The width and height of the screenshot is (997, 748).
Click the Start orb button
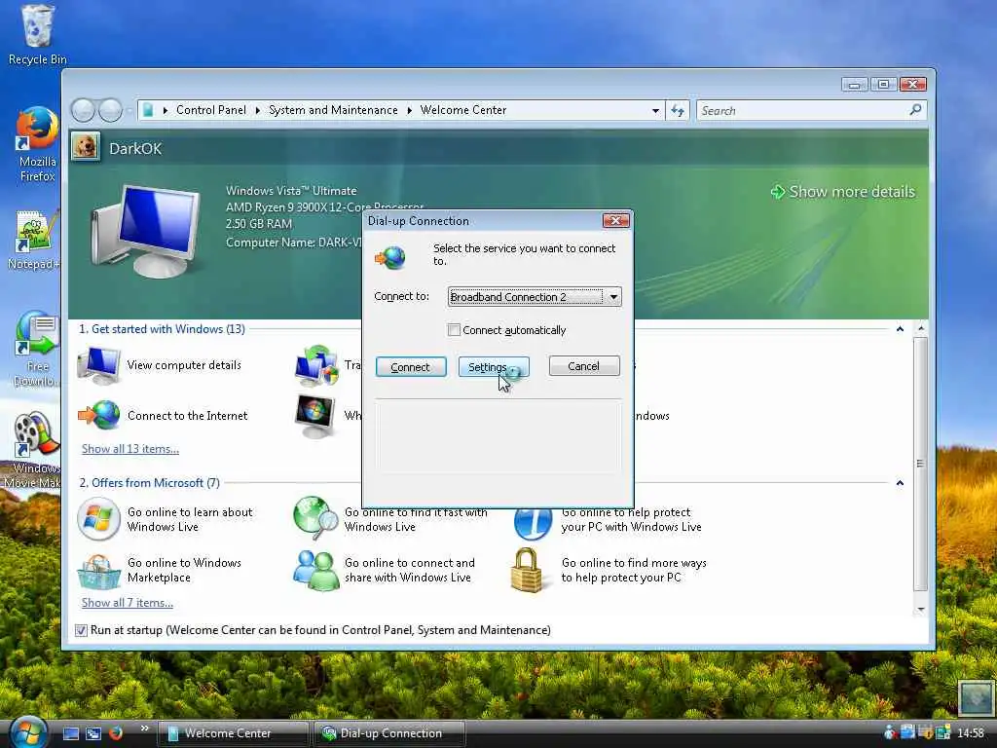tap(27, 731)
